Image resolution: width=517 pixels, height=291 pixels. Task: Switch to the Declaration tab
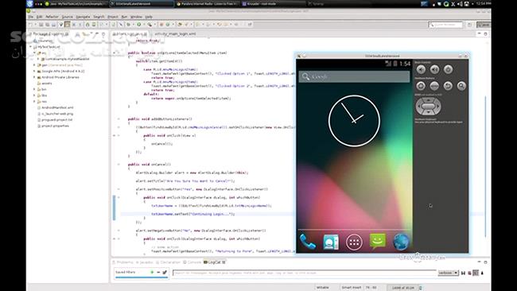tap(168, 262)
